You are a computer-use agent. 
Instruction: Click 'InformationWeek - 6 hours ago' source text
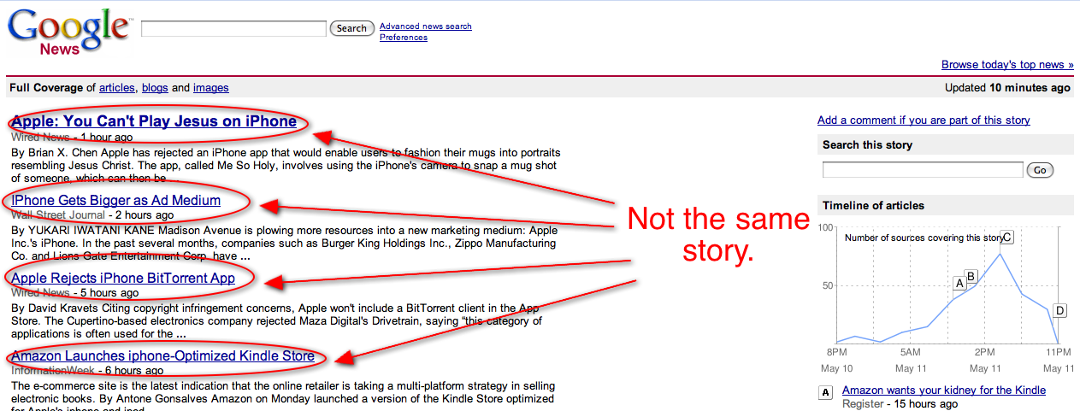tap(87, 371)
